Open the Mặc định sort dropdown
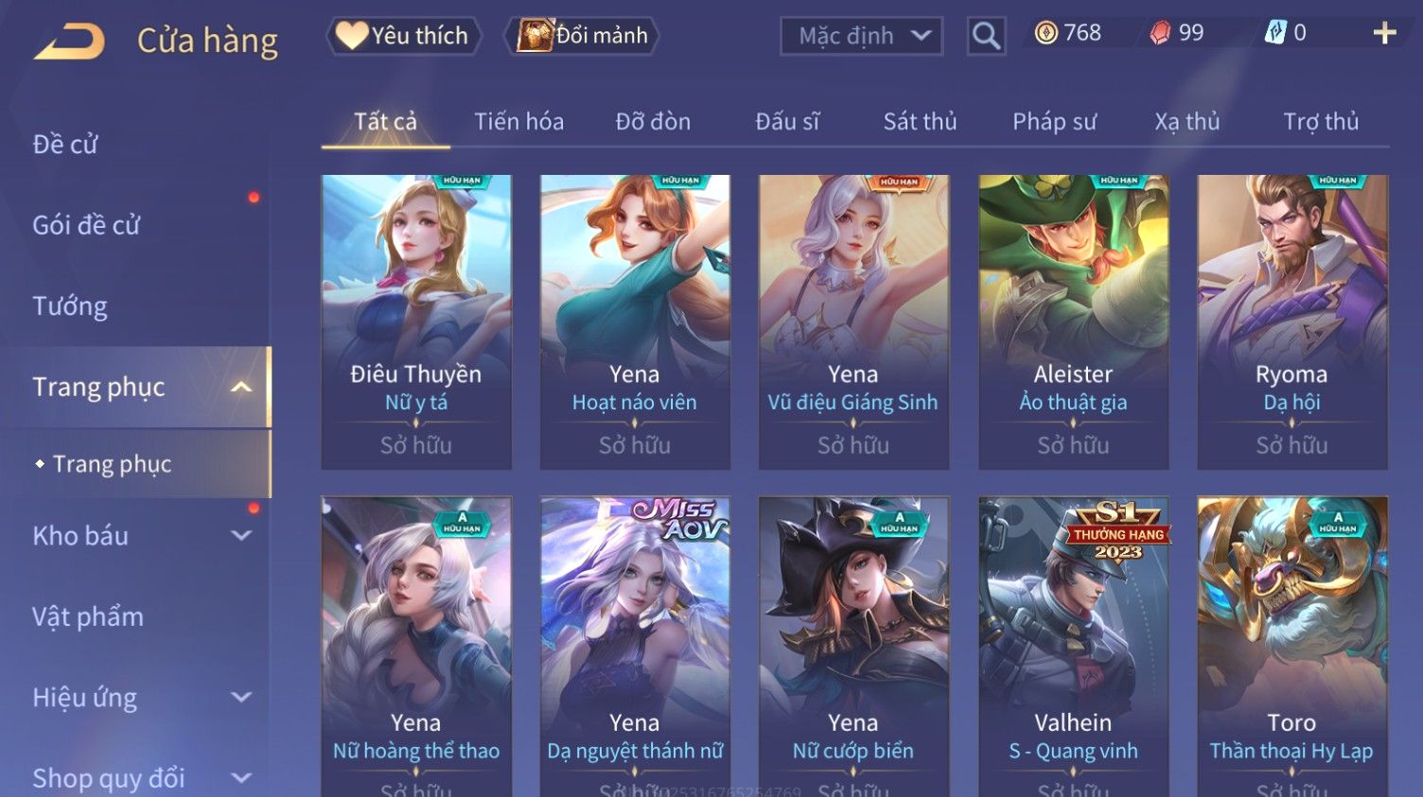The height and width of the screenshot is (797, 1423). (x=861, y=36)
